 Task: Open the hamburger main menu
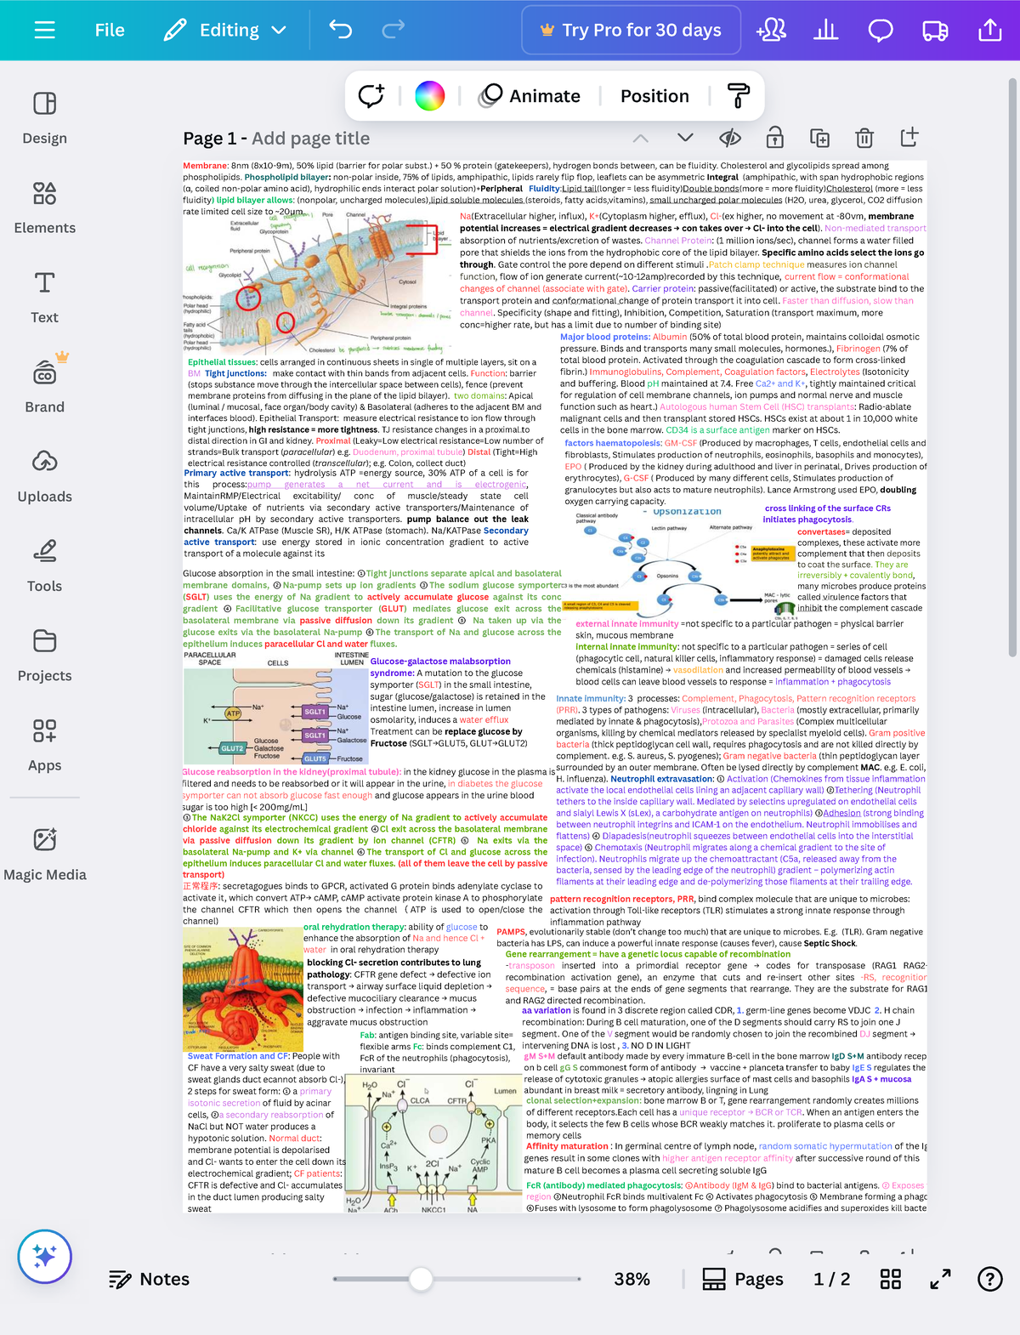(x=44, y=31)
